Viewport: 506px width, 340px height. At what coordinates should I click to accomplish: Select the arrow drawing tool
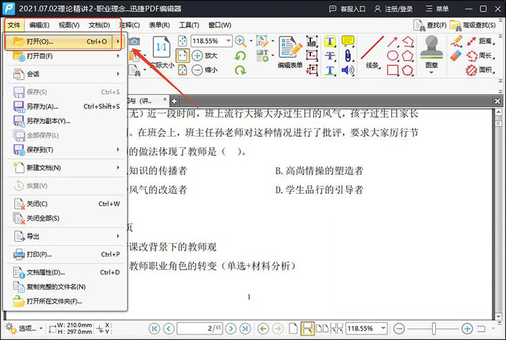(x=393, y=42)
